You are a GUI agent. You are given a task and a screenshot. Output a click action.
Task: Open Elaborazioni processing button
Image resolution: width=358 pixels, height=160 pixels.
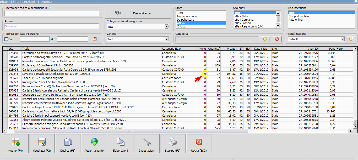click(x=120, y=144)
